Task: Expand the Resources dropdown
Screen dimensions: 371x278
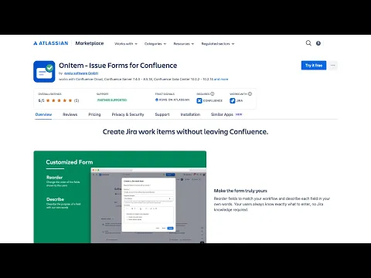Action: click(184, 44)
